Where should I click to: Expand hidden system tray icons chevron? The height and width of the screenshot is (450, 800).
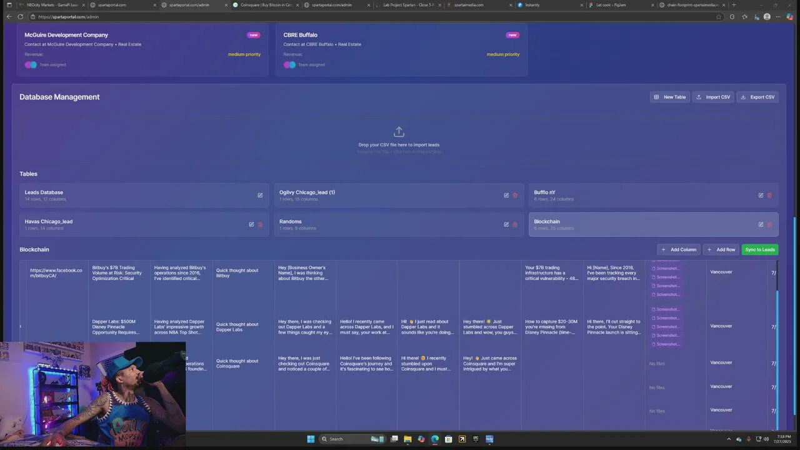point(729,439)
